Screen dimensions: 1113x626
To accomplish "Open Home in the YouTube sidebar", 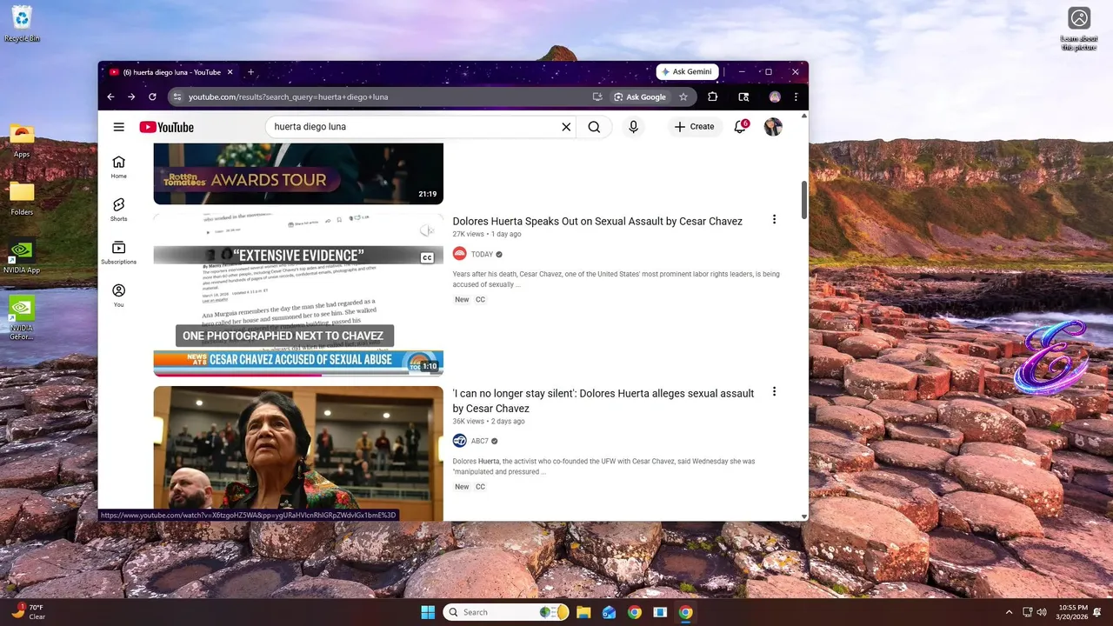I will click(x=118, y=167).
